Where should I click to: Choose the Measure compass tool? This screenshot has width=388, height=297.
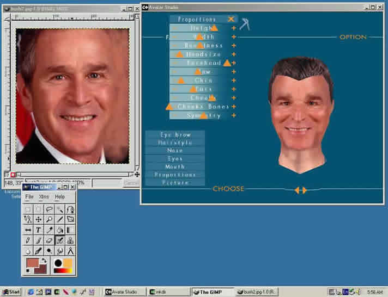point(70,250)
